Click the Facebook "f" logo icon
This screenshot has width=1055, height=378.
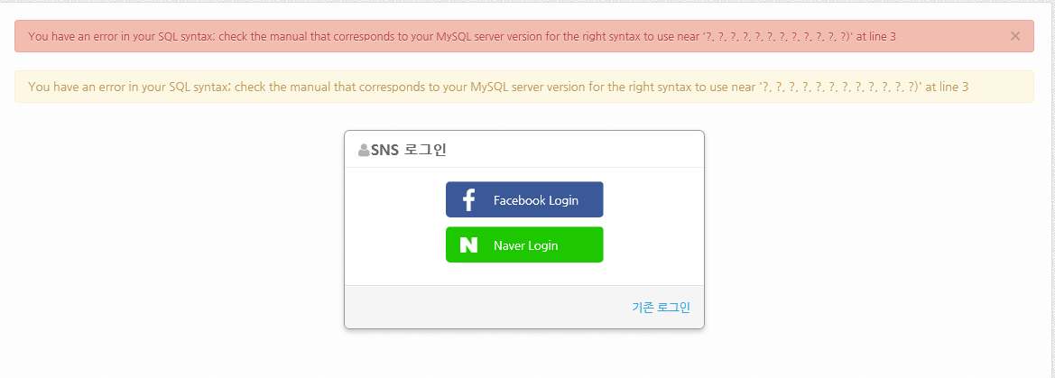pyautogui.click(x=469, y=199)
